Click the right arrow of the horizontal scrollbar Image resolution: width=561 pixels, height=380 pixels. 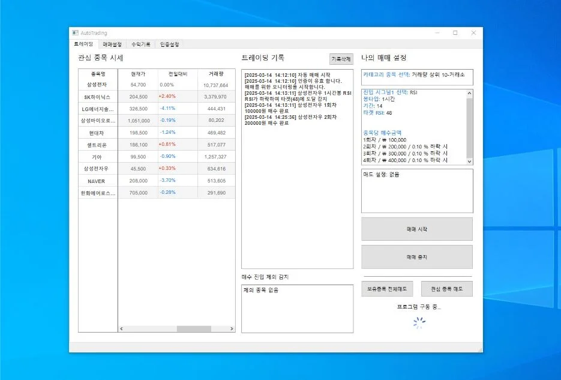click(232, 329)
